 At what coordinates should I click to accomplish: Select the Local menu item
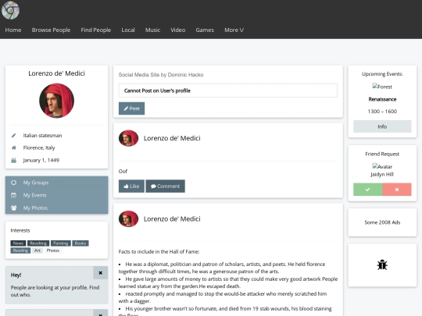click(x=128, y=30)
